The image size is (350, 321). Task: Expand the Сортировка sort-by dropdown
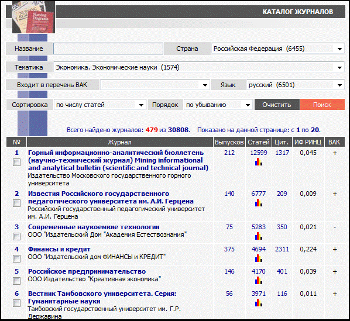(x=100, y=105)
